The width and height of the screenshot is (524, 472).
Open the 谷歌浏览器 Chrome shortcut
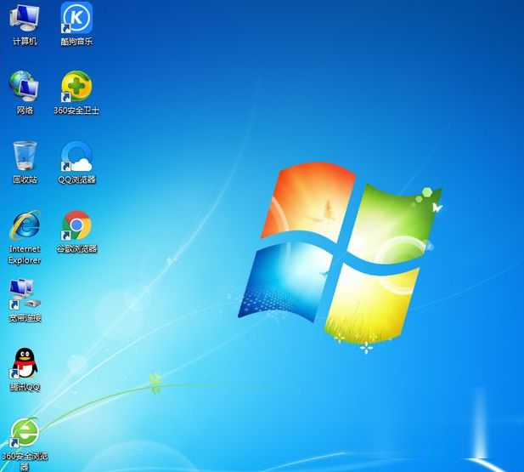(76, 225)
